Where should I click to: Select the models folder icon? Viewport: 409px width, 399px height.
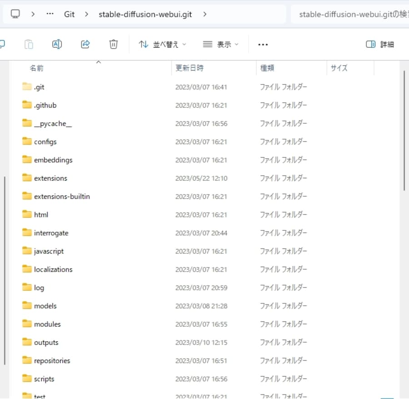(x=27, y=305)
